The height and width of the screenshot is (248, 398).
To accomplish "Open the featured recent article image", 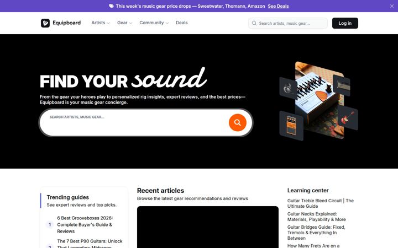I will [x=208, y=227].
